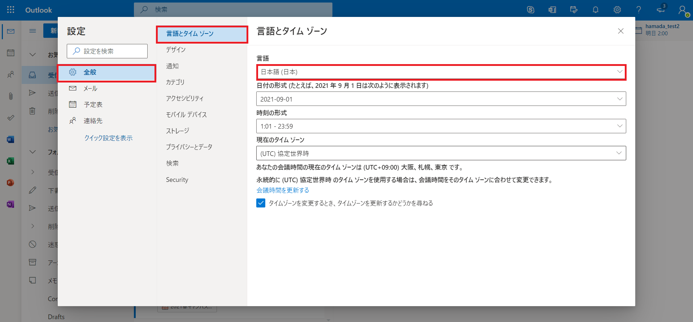Open PowerPoint from the left app rail
The height and width of the screenshot is (322, 693).
point(10,183)
